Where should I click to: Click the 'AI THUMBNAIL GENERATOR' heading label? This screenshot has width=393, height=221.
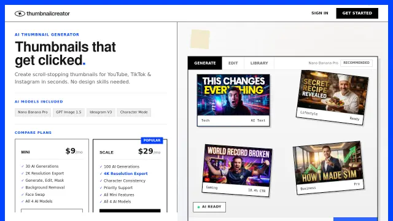[x=47, y=34]
